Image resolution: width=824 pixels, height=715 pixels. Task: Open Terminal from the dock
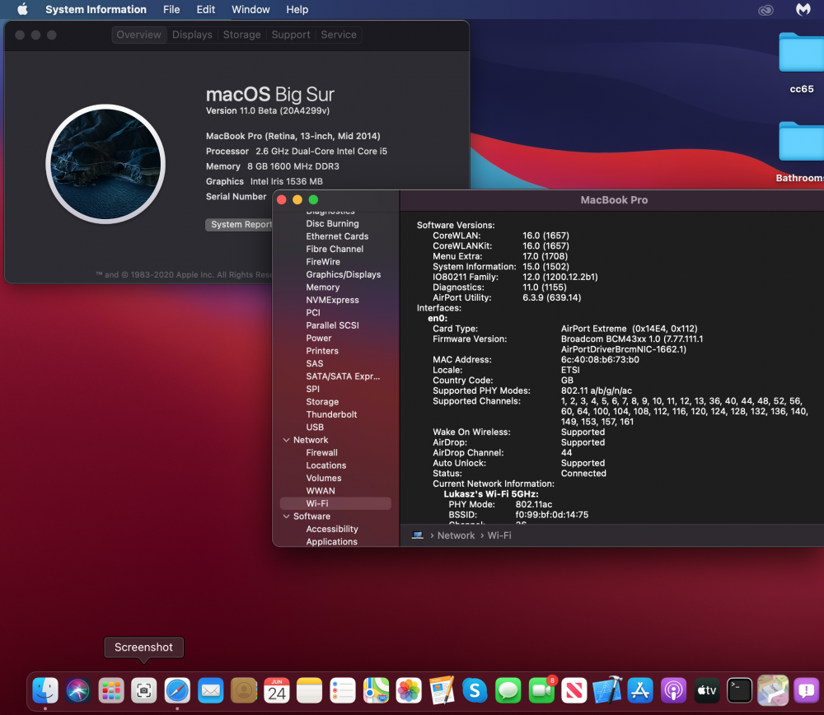[x=739, y=690]
